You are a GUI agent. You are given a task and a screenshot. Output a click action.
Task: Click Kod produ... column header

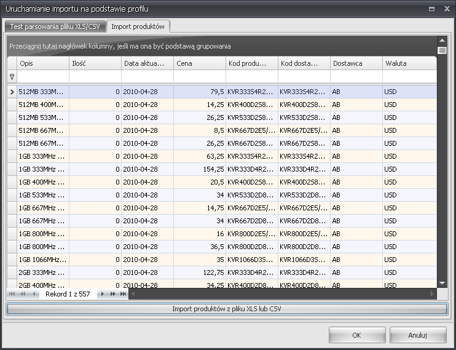pyautogui.click(x=252, y=63)
